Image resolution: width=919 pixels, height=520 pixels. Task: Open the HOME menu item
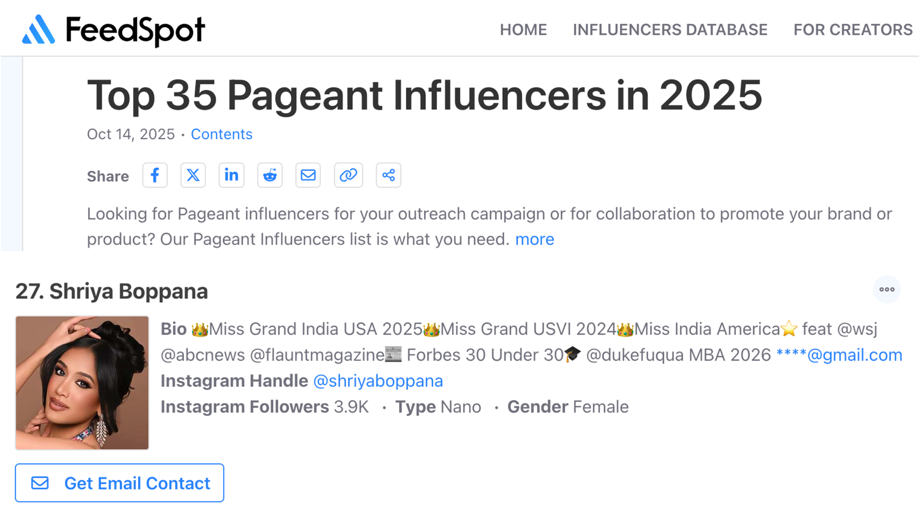click(x=523, y=30)
